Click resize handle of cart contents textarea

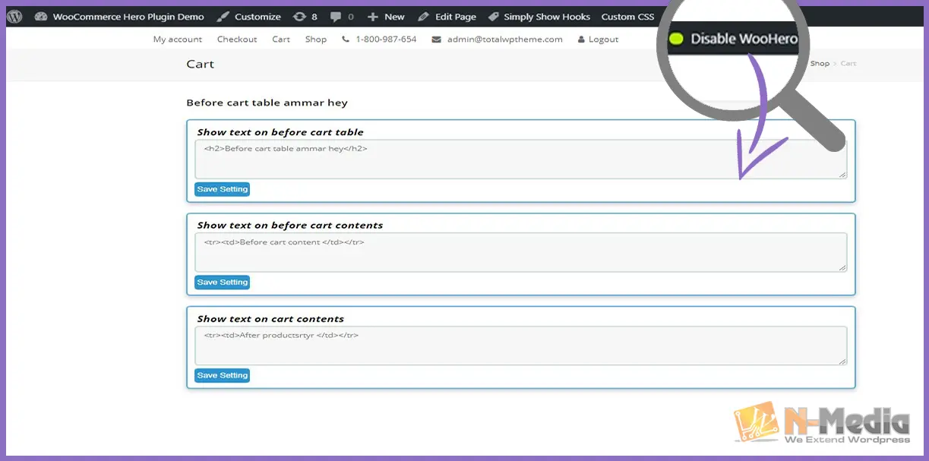[842, 362]
